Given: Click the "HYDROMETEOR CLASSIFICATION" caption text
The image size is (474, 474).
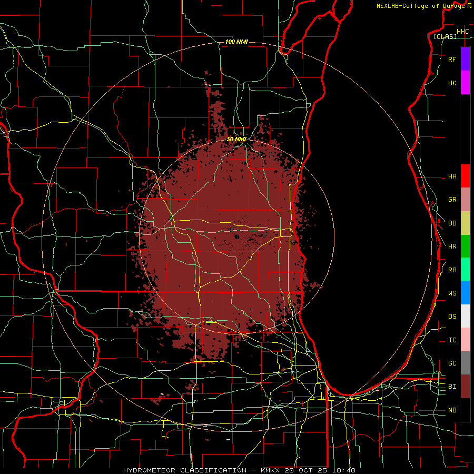Looking at the screenshot, I should point(185,470).
